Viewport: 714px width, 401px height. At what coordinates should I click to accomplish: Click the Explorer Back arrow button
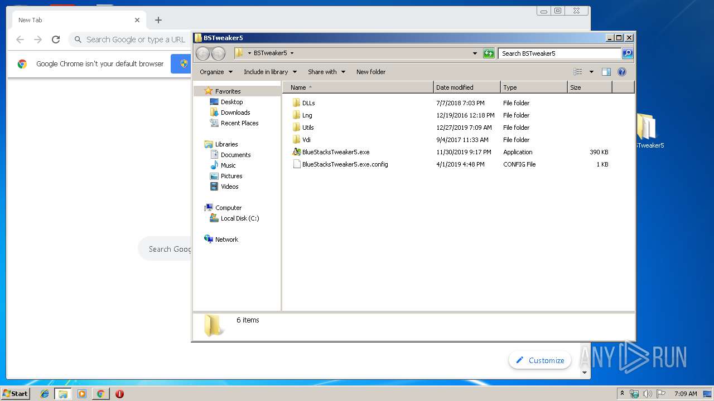(x=203, y=53)
